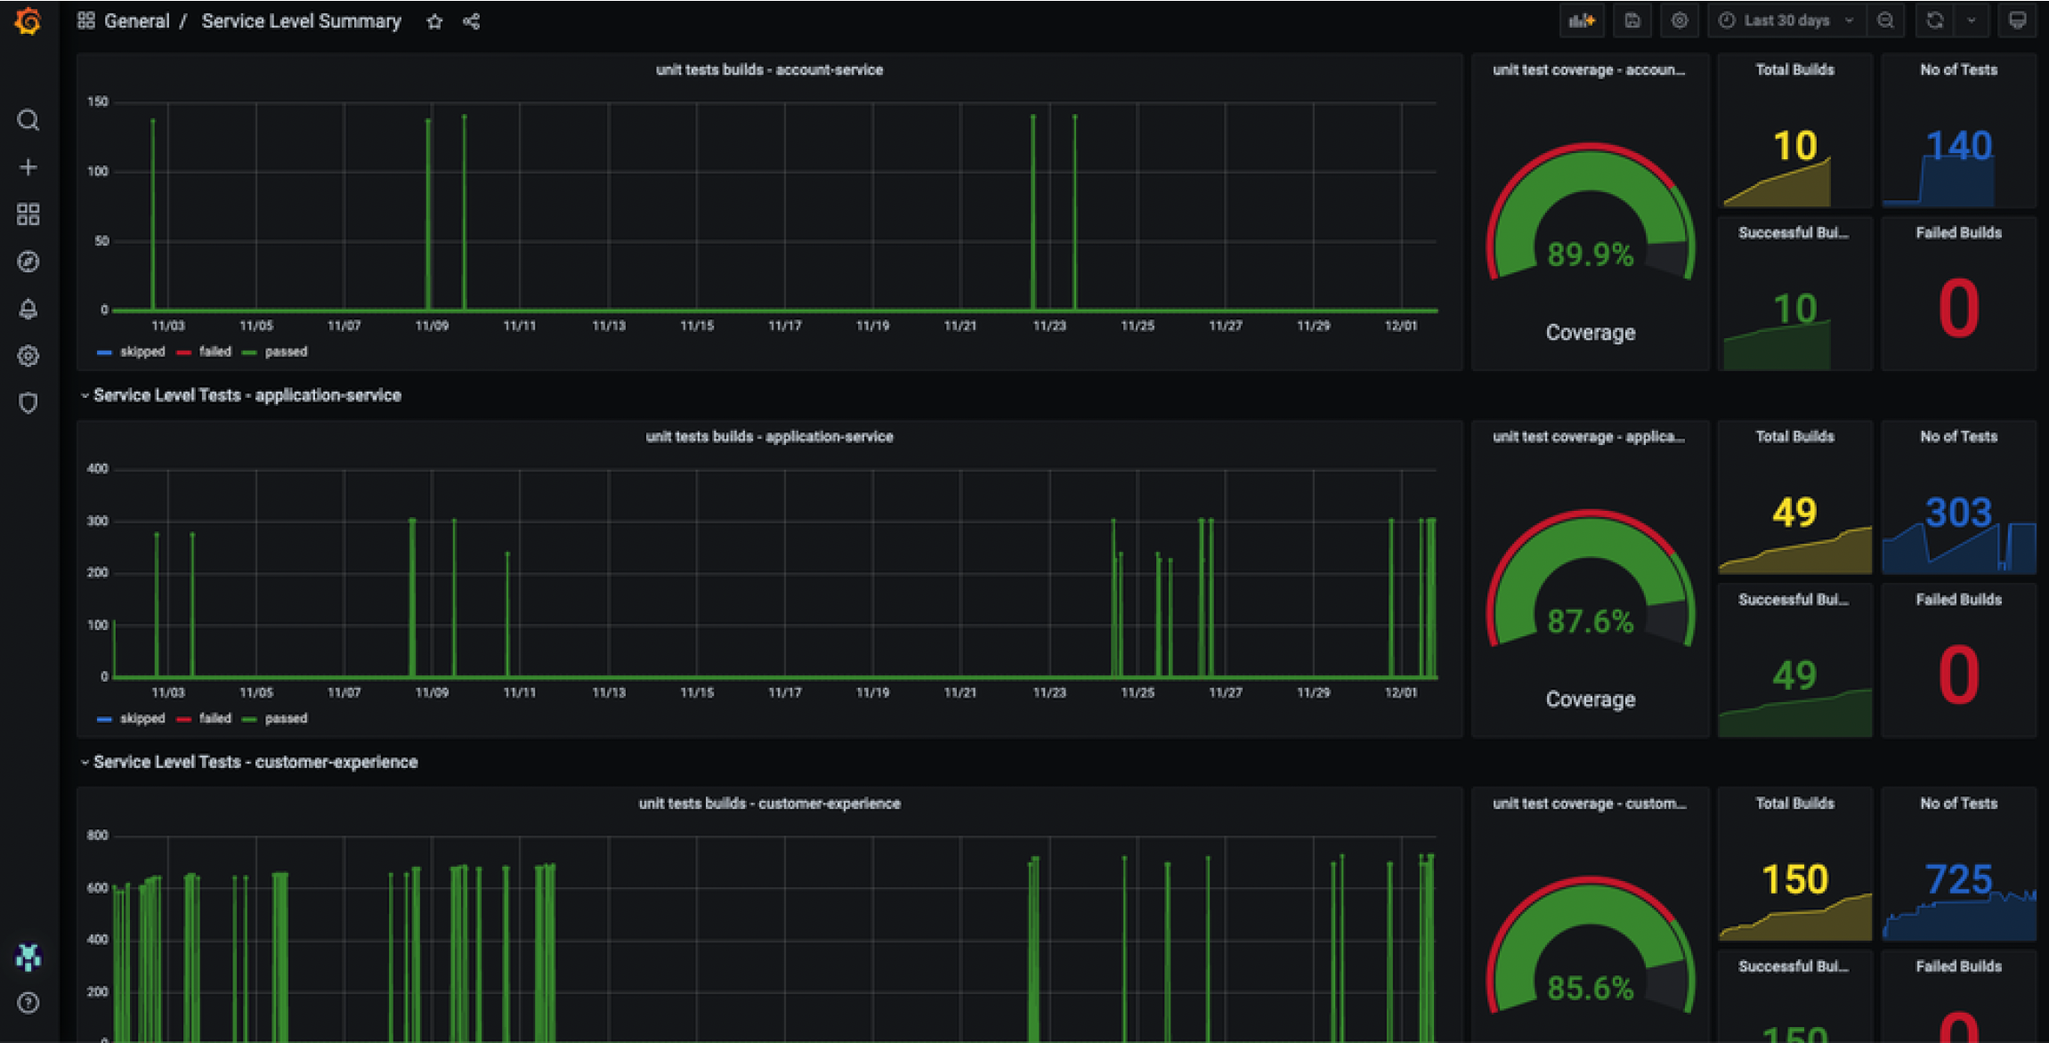Image resolution: width=2049 pixels, height=1043 pixels.
Task: Open the Server Admin shield icon
Action: pos(28,403)
